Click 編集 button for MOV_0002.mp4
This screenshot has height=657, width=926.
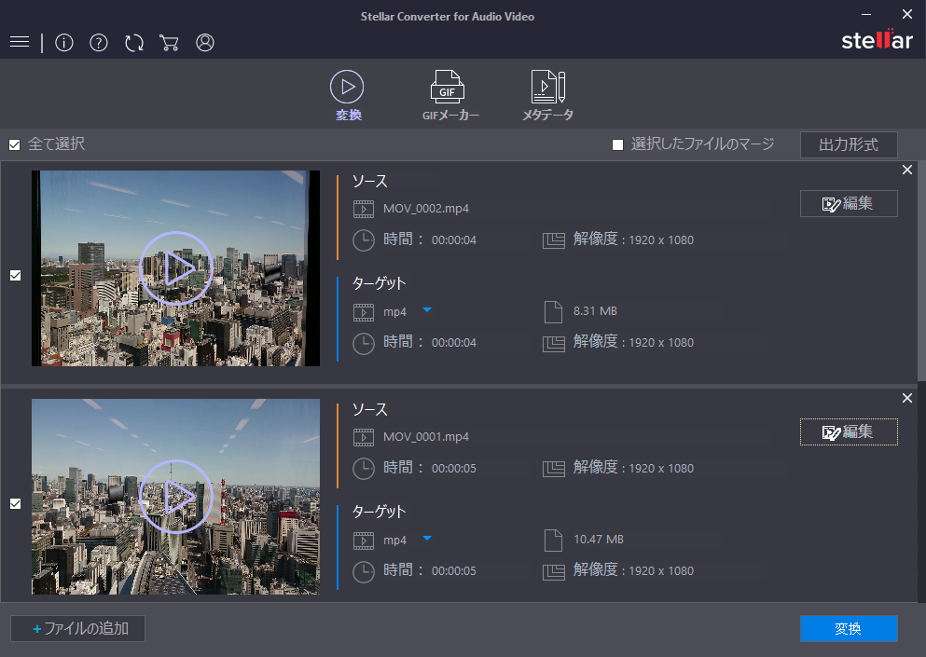click(848, 204)
